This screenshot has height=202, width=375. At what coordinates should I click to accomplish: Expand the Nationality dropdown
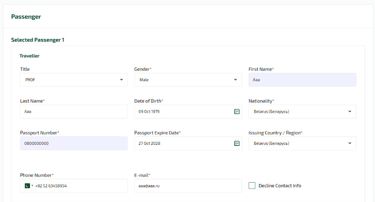pyautogui.click(x=302, y=111)
